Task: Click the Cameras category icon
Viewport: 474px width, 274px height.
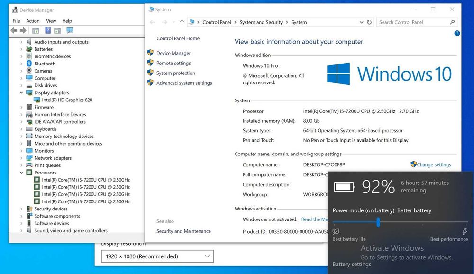Action: tap(29, 71)
